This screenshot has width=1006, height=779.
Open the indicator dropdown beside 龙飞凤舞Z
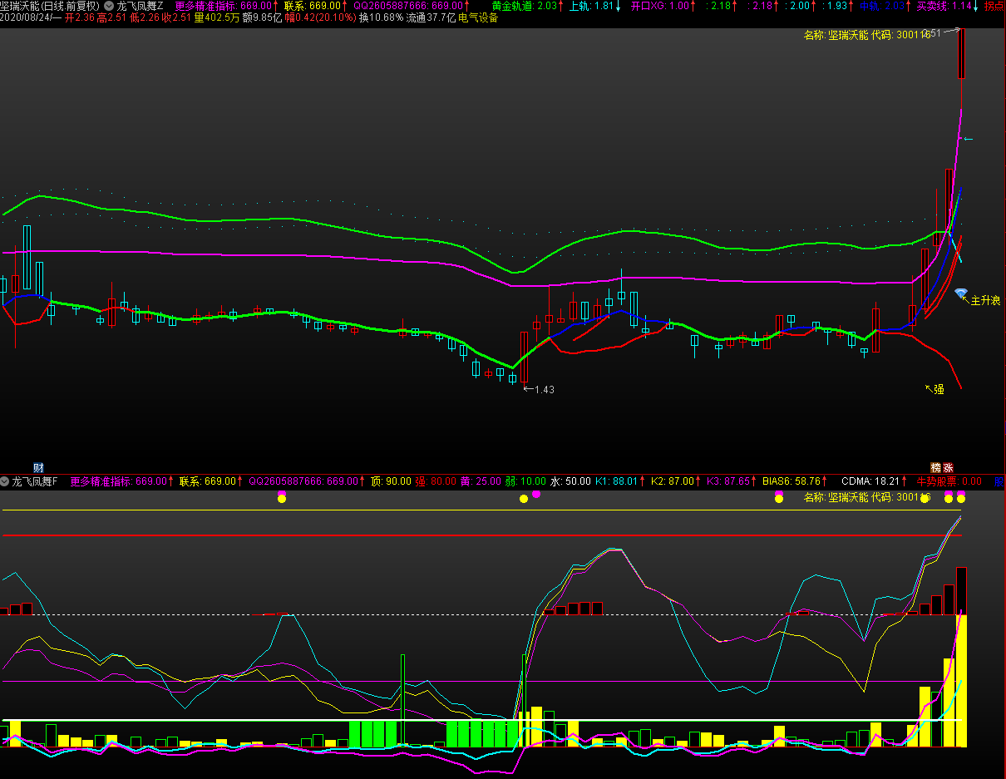[109, 6]
